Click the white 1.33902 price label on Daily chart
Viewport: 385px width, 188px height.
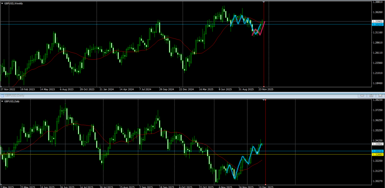click(x=377, y=144)
